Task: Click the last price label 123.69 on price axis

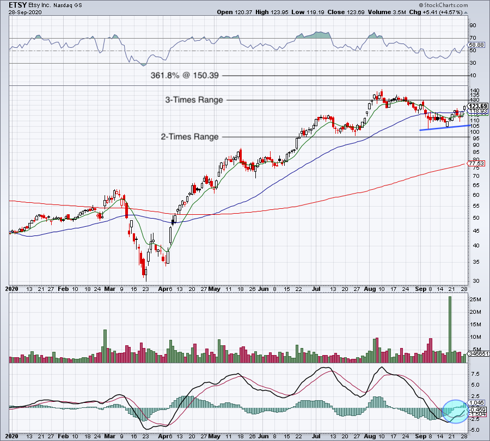Action: coord(478,106)
